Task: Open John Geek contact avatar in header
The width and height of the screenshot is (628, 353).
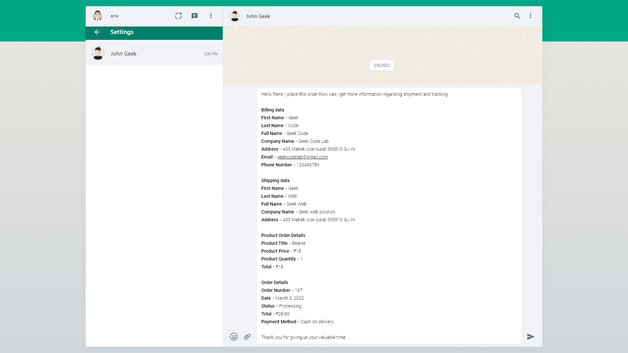Action: (235, 16)
